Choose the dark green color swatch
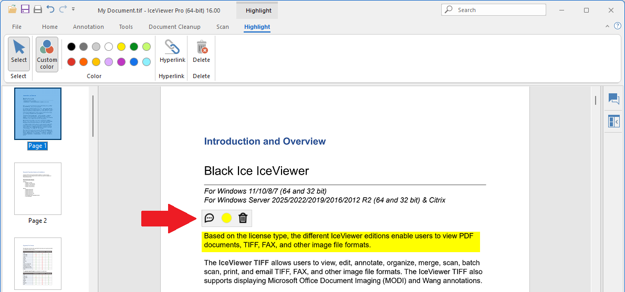Screen dimensions: 625x292 [x=134, y=47]
